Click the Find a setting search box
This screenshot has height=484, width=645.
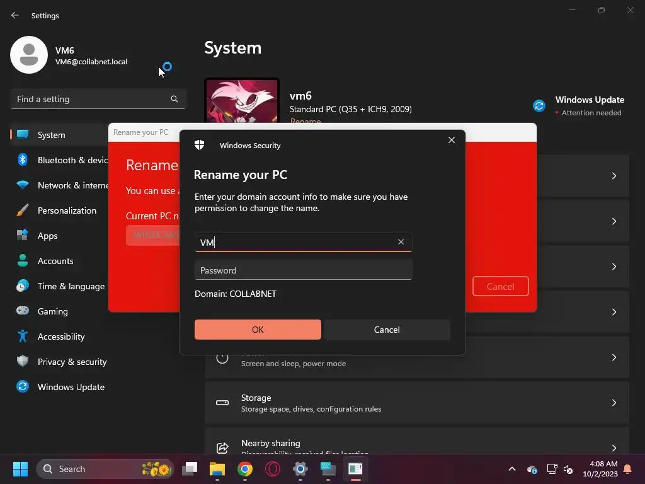[x=98, y=99]
